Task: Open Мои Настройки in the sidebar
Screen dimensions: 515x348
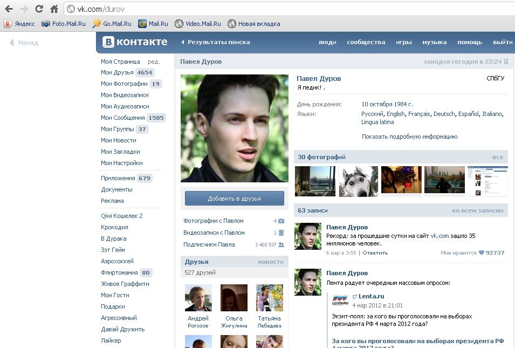Action: pos(122,163)
